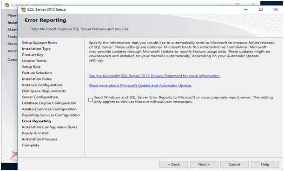Image resolution: width=284 pixels, height=171 pixels.
Task: Cancel the SQL Server setup
Action: [234, 164]
